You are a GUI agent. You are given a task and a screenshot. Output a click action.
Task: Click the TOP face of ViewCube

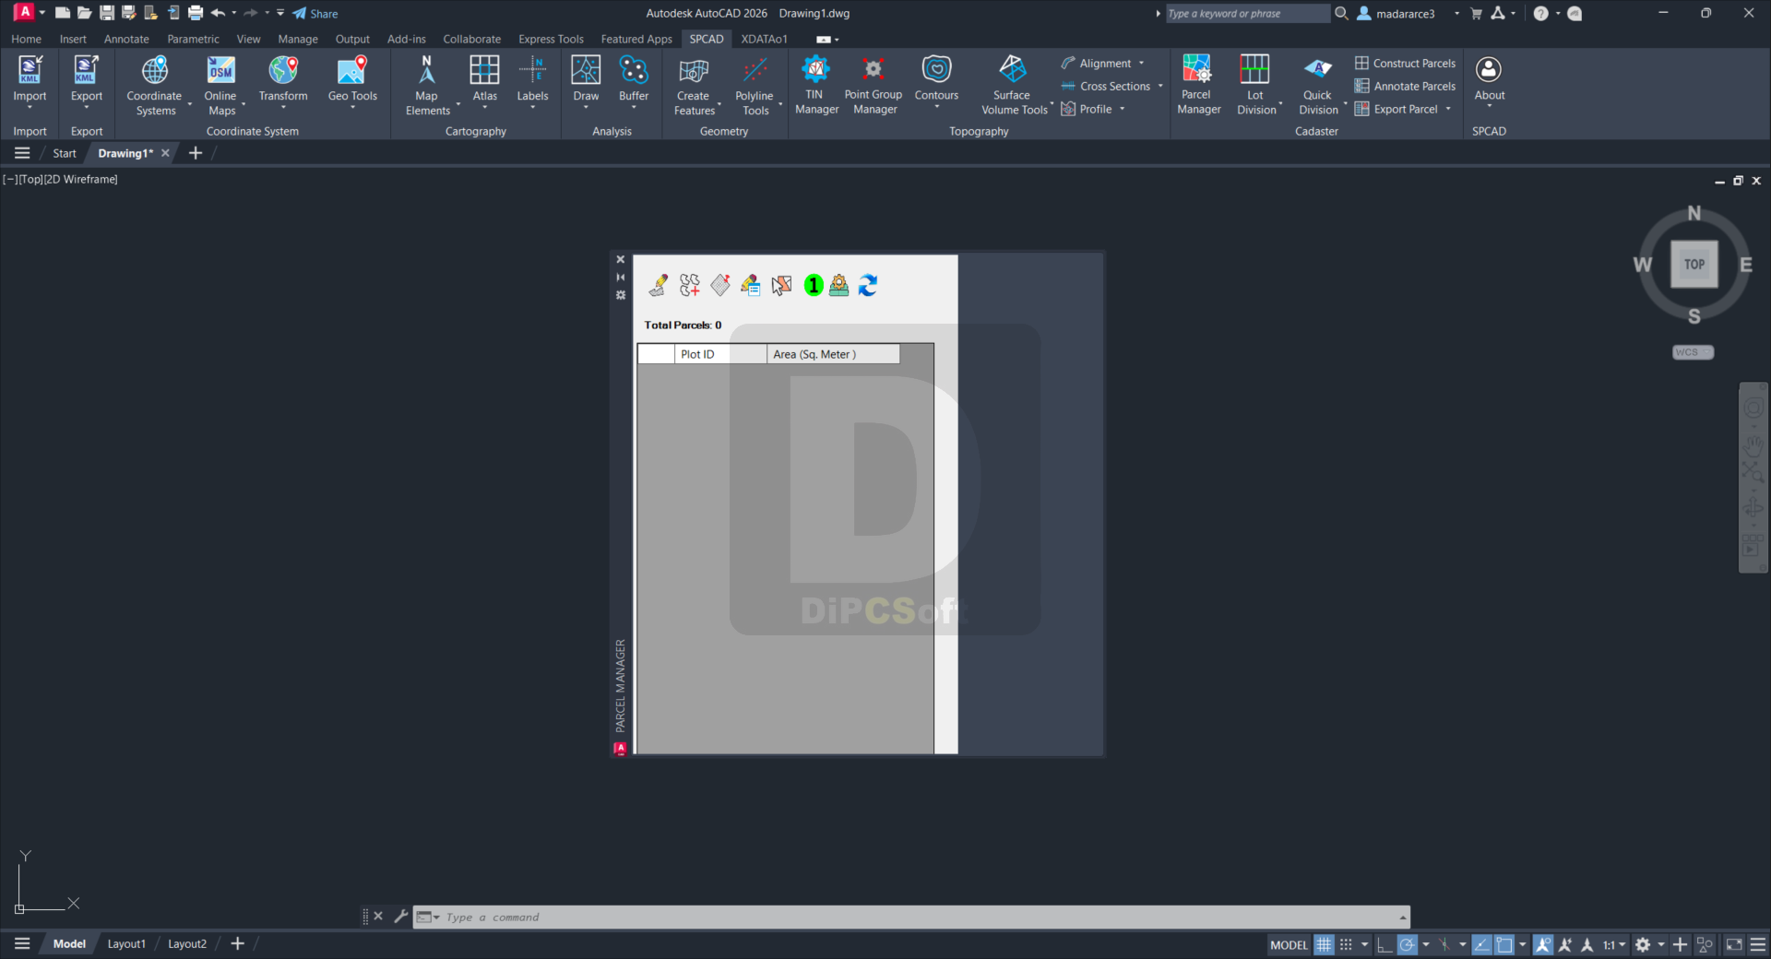click(x=1694, y=264)
